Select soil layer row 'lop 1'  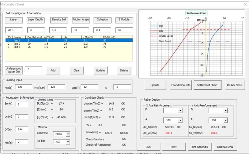coord(69,40)
